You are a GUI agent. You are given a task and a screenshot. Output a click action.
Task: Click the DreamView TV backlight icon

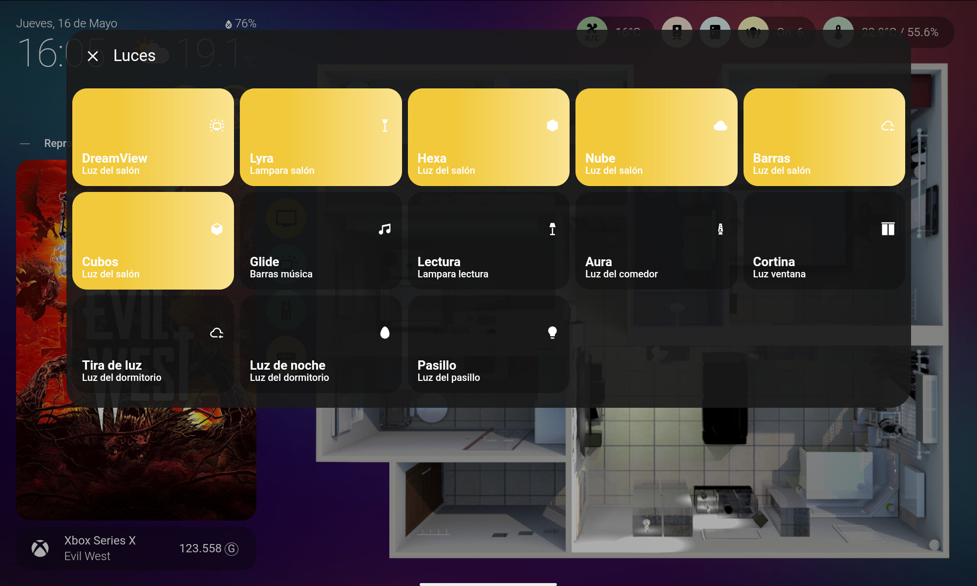[x=217, y=126]
